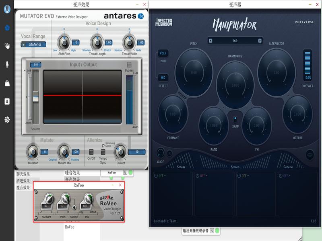The height and width of the screenshot is (241, 322).
Task: Open the settings gear in sidebar
Action: 7,120
